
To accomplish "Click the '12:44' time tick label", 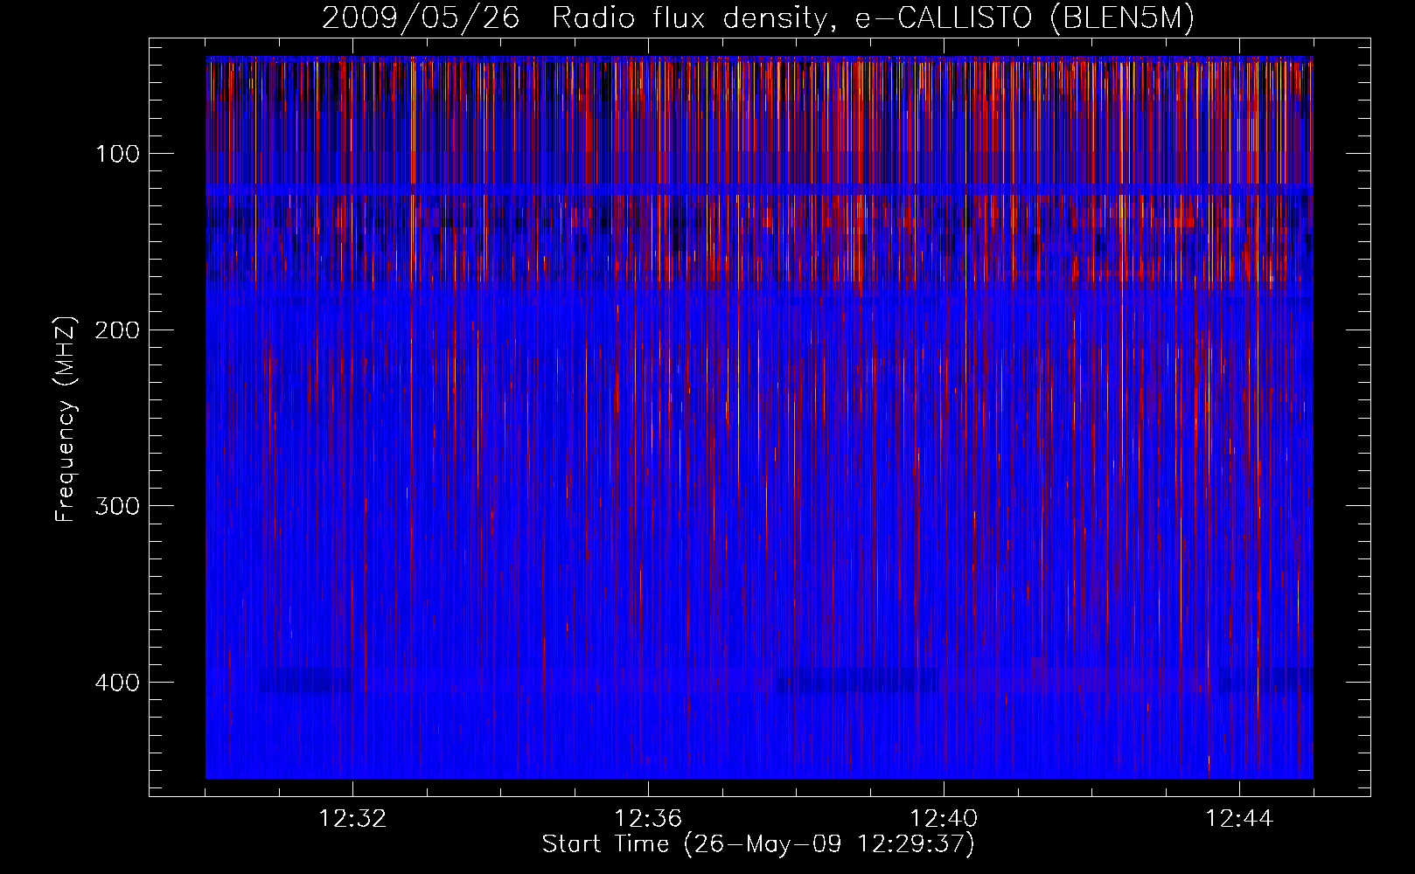I will (1239, 819).
